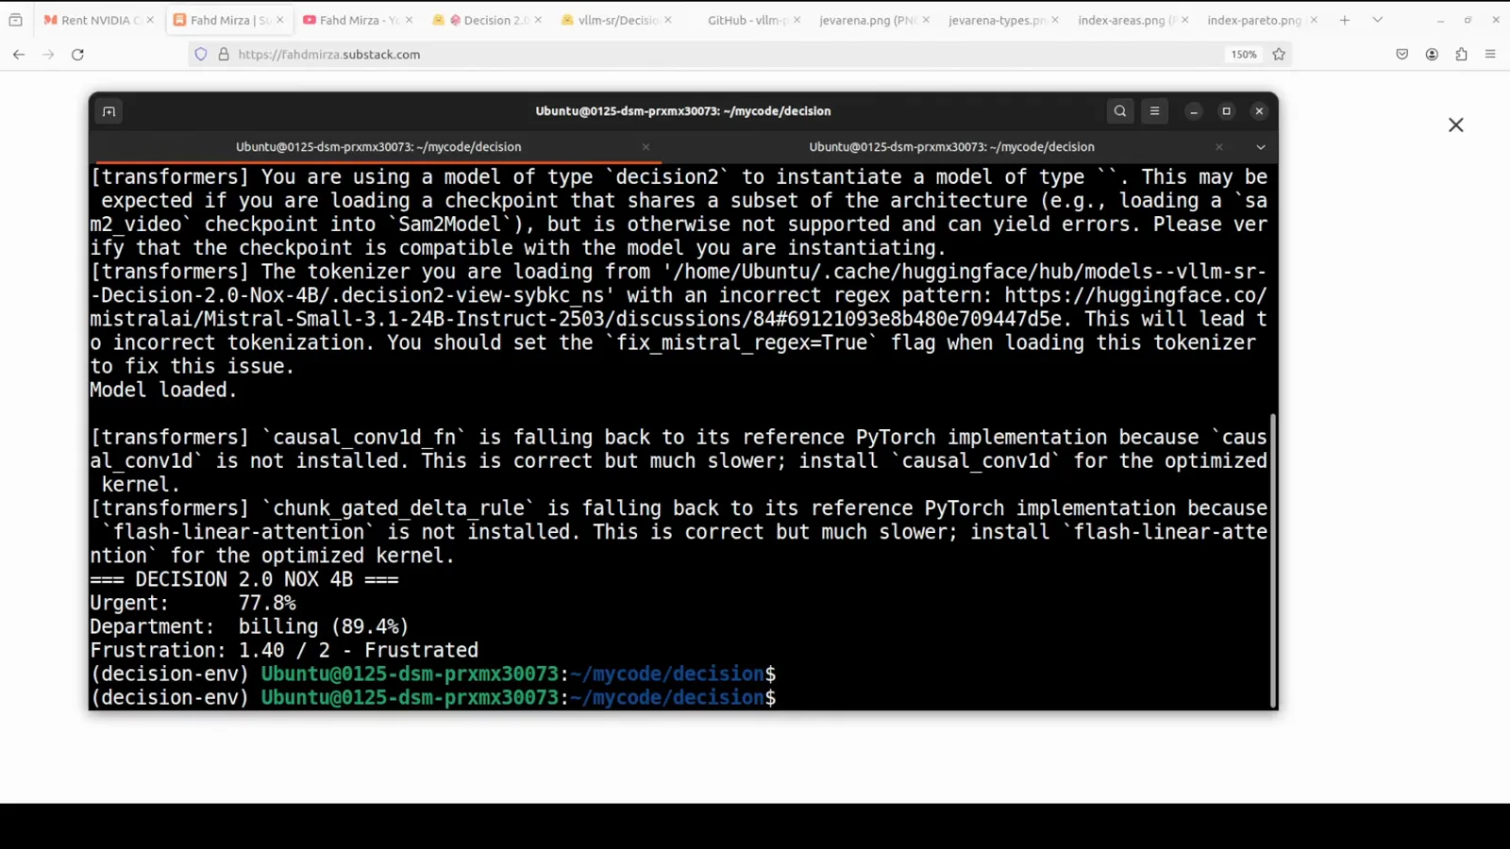Click the 'Urgent: 77.8%' result line
Screen dimensions: 1510x849
click(x=193, y=603)
